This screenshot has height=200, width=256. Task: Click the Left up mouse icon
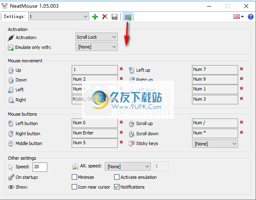coord(131,70)
